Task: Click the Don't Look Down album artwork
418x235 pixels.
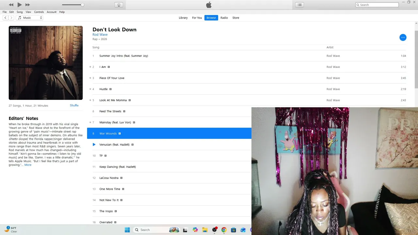Action: (x=46, y=63)
